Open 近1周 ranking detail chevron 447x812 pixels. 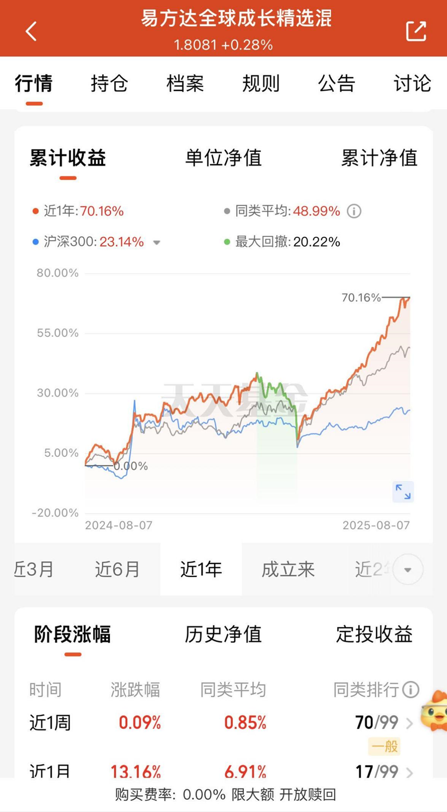410,724
